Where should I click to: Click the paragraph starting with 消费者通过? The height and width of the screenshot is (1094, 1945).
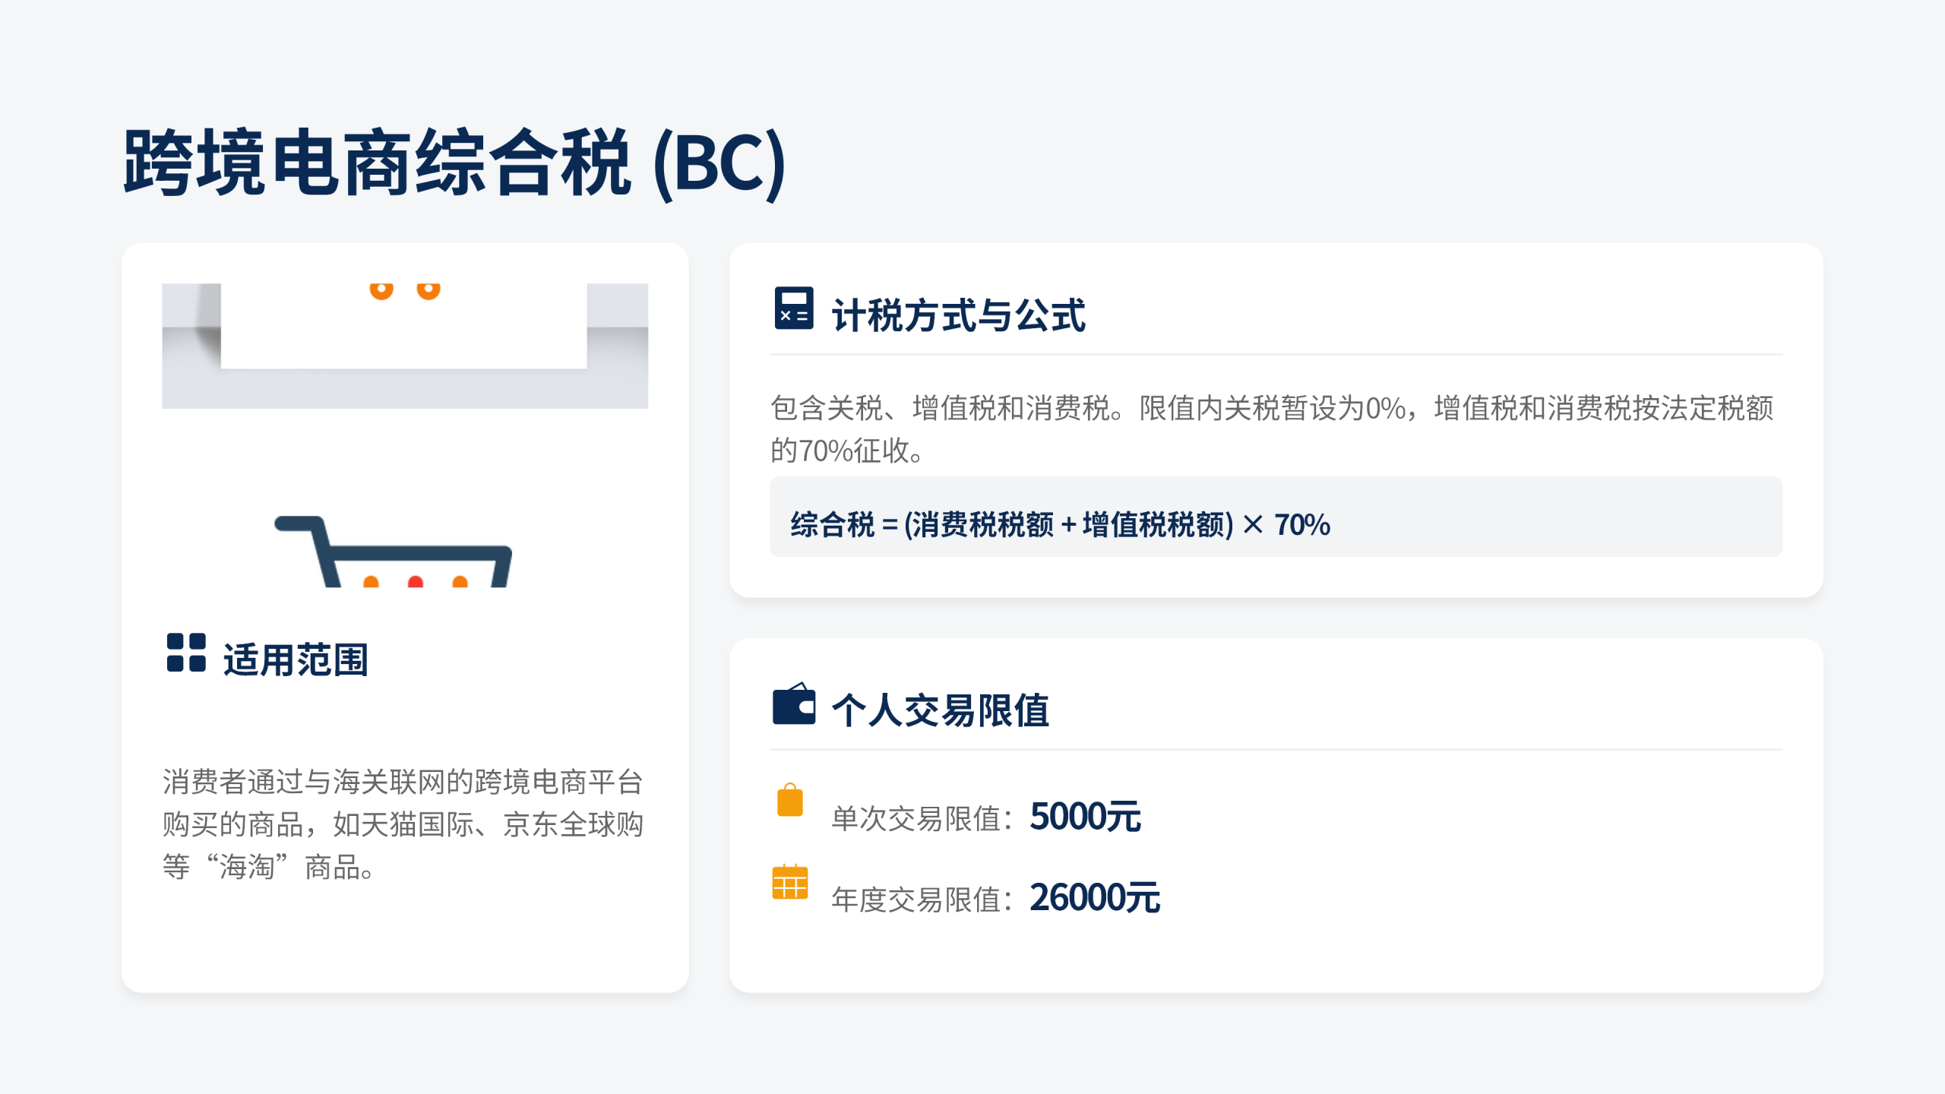pos(403,824)
